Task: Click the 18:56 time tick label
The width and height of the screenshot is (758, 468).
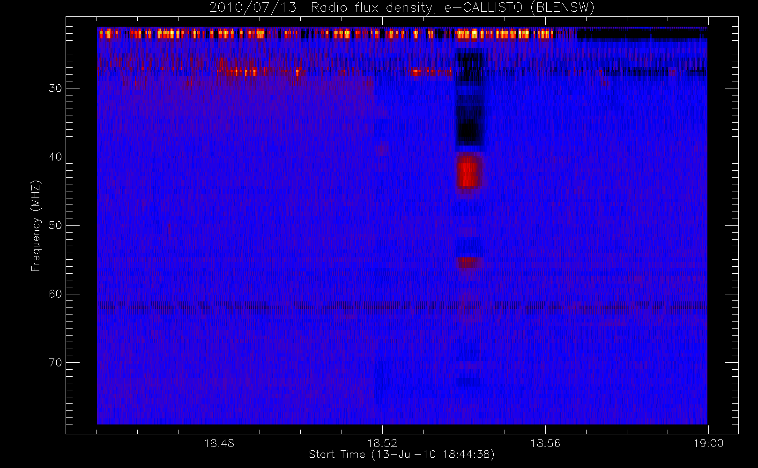Action: point(545,443)
